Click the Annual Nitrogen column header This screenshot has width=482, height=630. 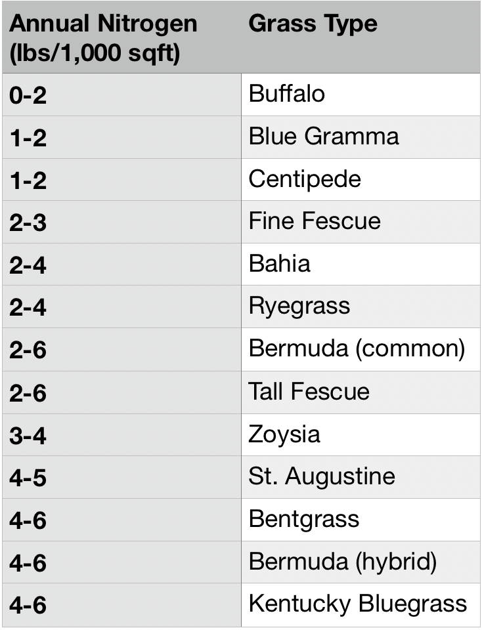(x=121, y=37)
